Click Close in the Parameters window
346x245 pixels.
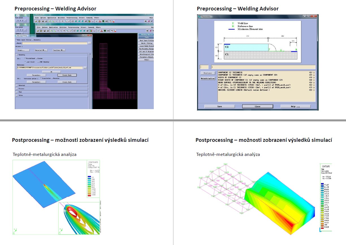click(x=257, y=106)
